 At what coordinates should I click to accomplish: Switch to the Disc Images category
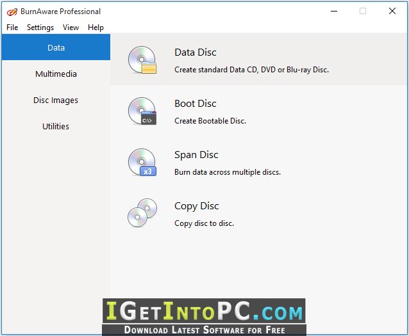(56, 100)
